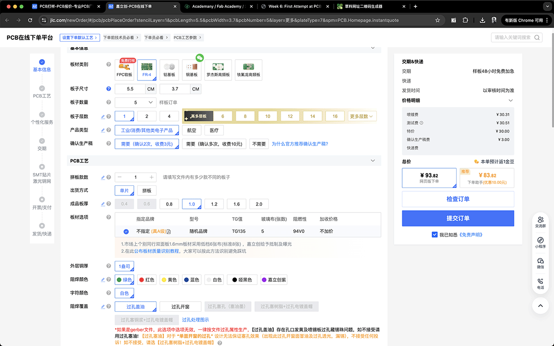Image resolution: width=554 pixels, height=346 pixels.
Task: Click edit pencil icon beside 阻焊颜色
Action: [x=103, y=279]
